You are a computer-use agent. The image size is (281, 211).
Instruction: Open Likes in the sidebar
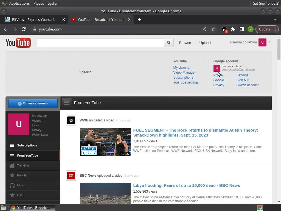pyautogui.click(x=35, y=125)
